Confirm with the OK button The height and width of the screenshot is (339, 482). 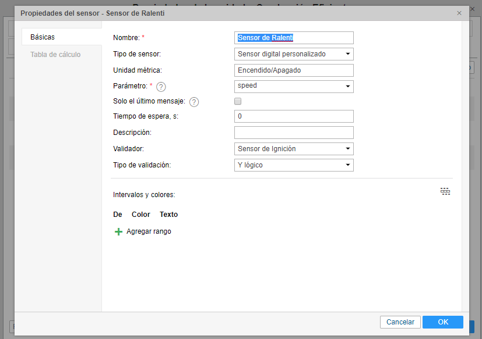point(442,322)
